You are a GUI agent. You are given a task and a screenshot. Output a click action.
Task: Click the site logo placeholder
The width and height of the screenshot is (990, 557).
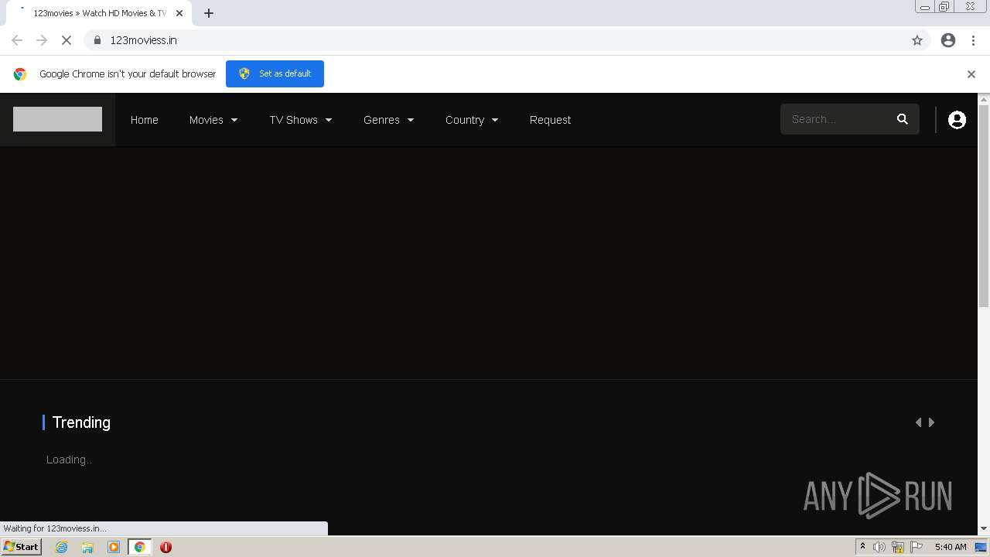click(57, 119)
